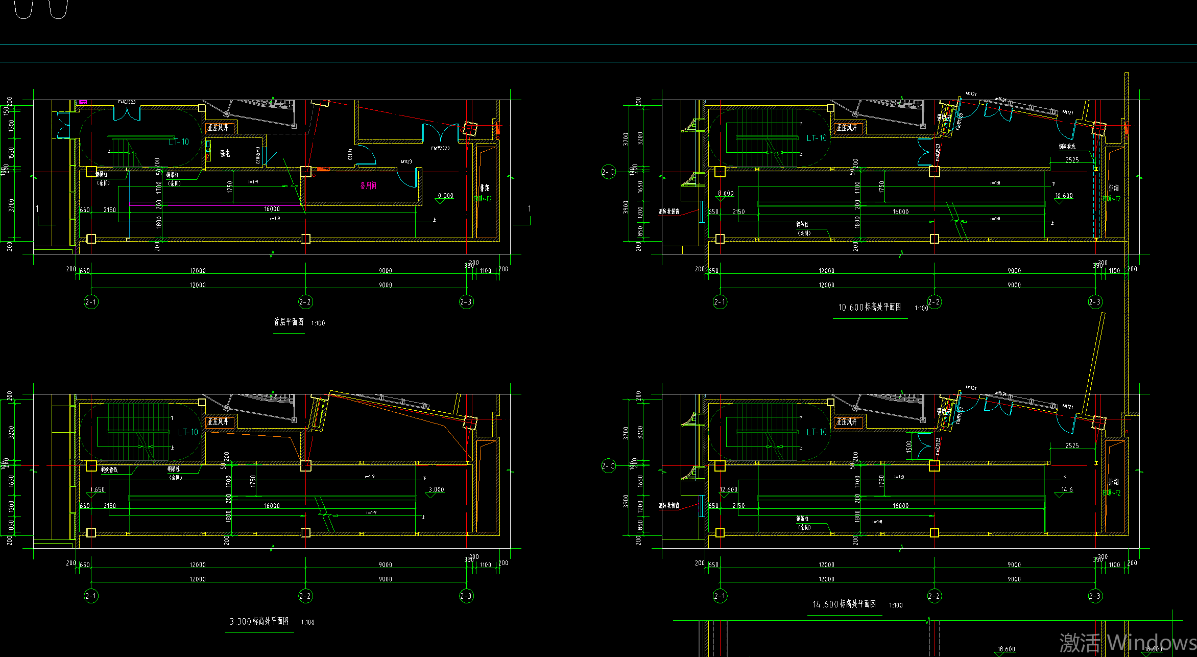Click the 2-C axis bubble beside 10.600 plan

click(x=608, y=172)
